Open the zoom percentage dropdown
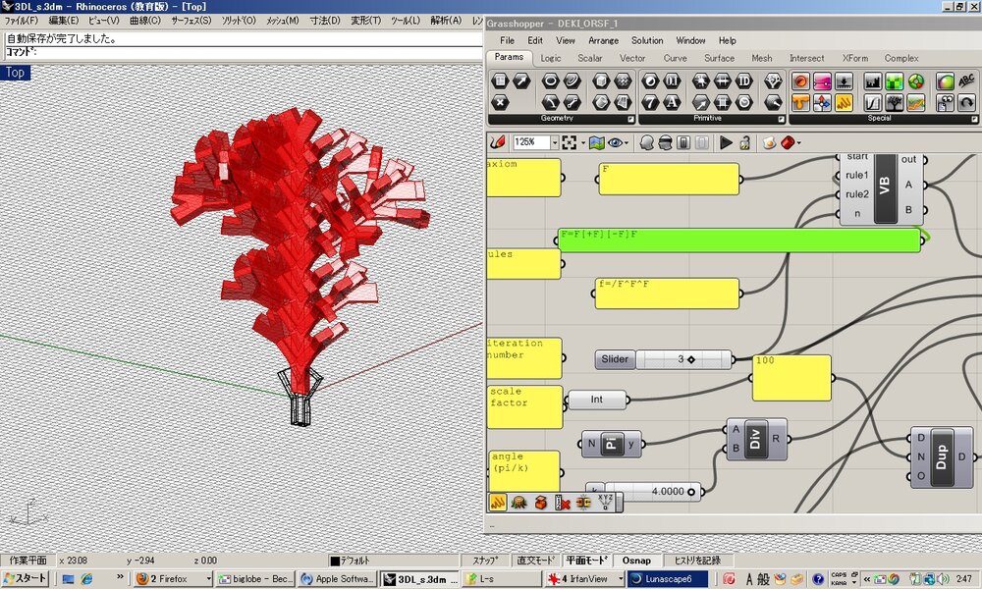 [x=553, y=143]
